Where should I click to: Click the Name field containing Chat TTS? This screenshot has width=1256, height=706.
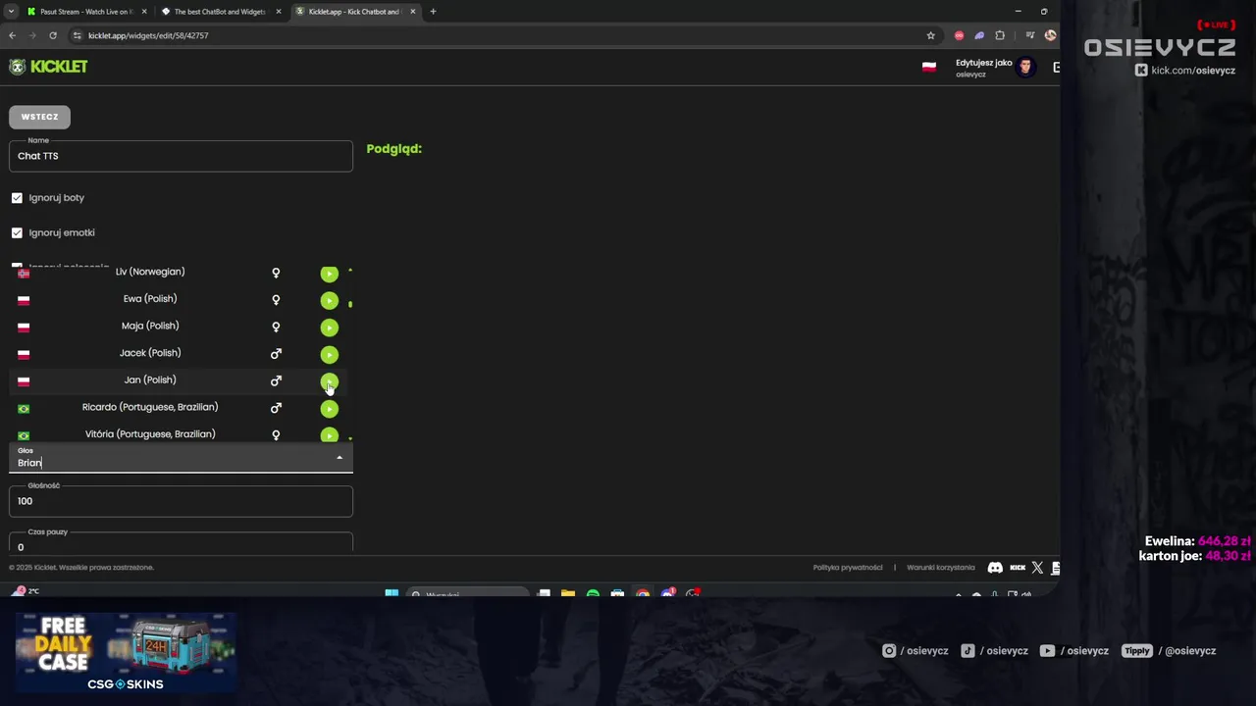(x=181, y=156)
